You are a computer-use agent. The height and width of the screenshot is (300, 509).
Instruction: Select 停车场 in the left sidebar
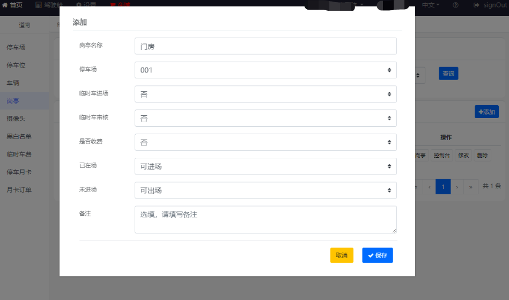click(16, 47)
